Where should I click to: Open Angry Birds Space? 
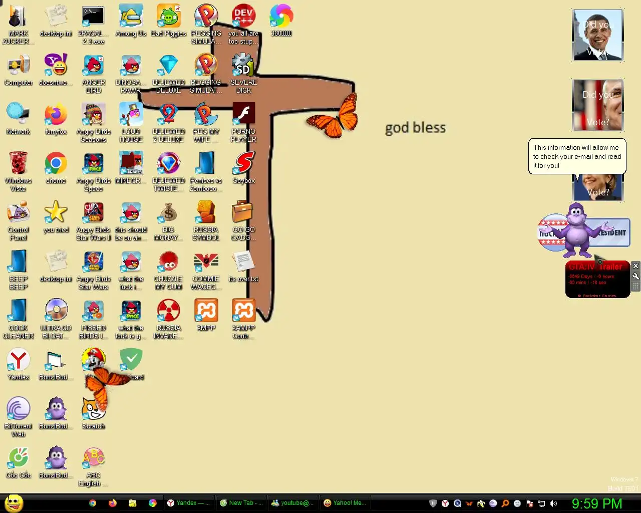tap(94, 172)
